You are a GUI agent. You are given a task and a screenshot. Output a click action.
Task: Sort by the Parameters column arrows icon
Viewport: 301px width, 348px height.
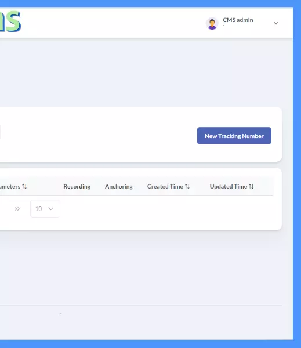pos(24,186)
